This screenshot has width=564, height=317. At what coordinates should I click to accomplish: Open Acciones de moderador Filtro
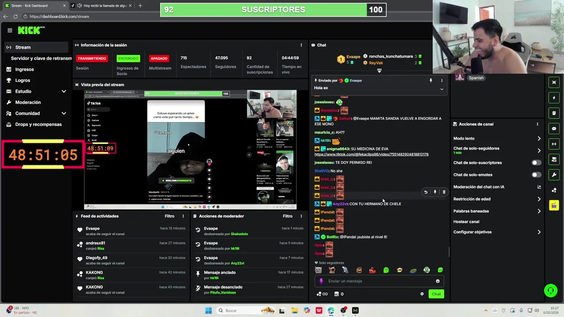click(x=288, y=216)
